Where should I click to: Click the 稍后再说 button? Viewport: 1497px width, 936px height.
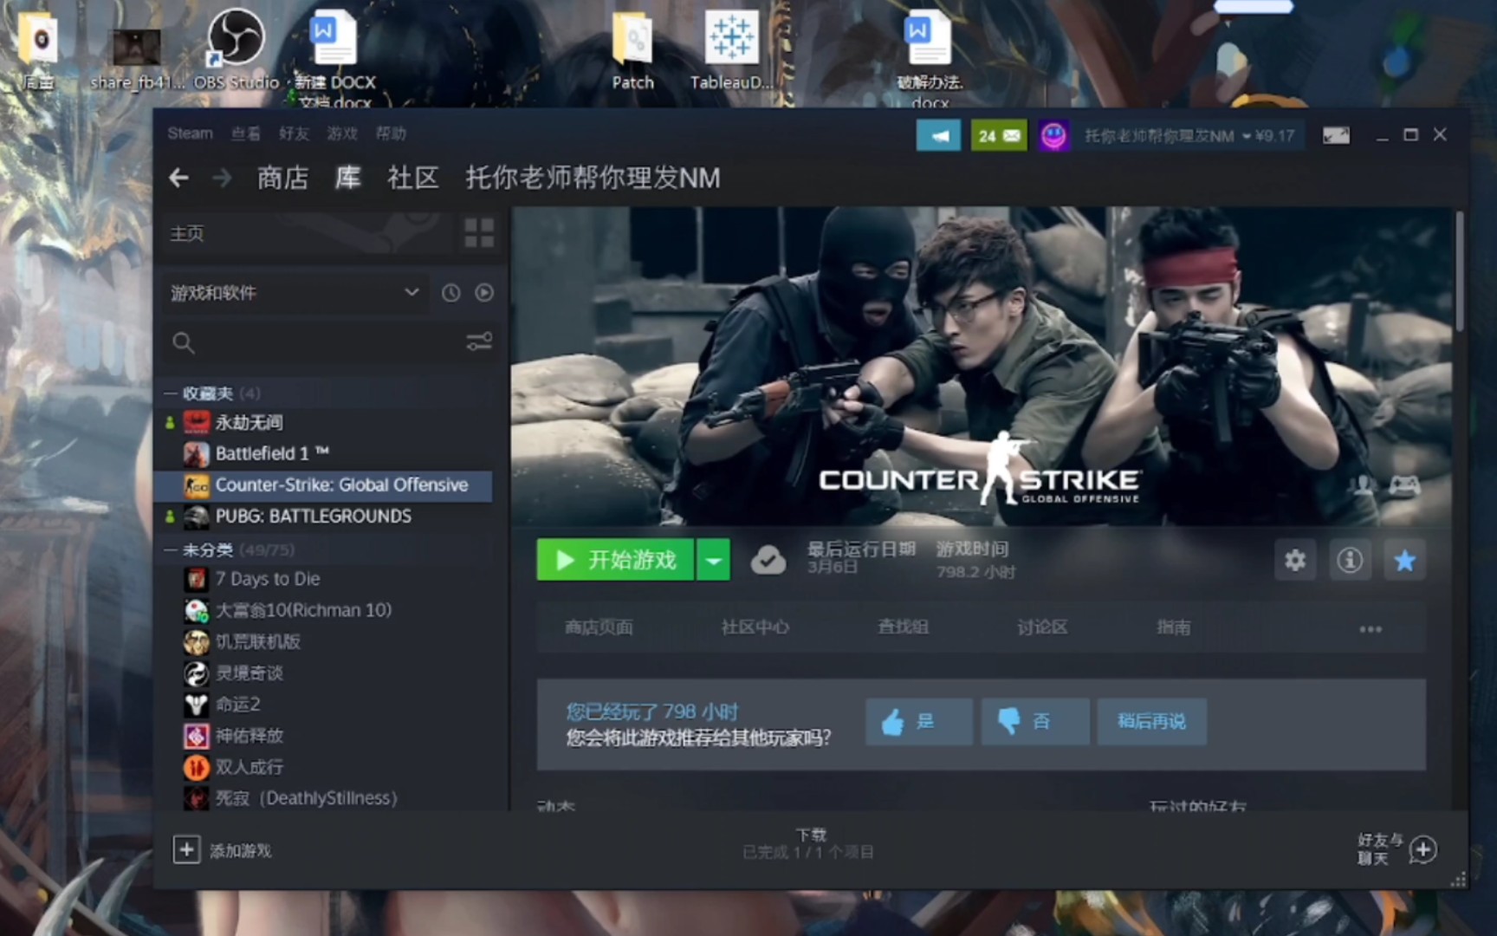pos(1152,721)
